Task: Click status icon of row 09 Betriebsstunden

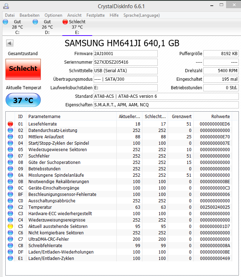Action: 10,169
